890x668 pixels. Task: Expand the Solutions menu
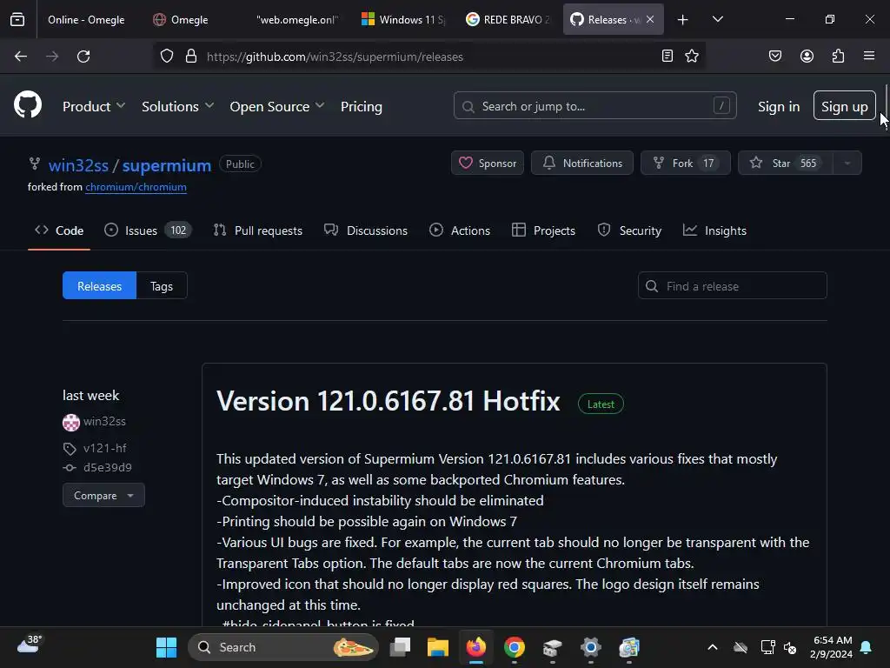pos(177,106)
